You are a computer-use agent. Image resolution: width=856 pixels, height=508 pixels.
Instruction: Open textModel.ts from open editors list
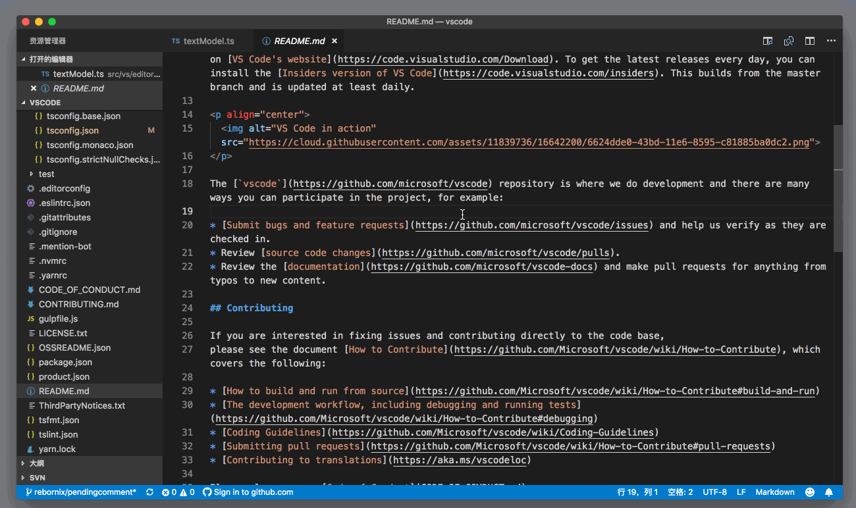pos(90,74)
